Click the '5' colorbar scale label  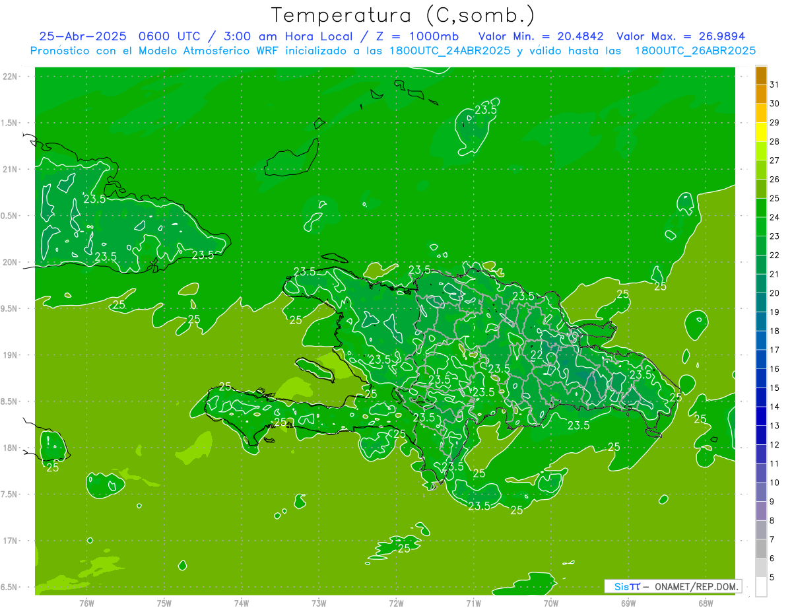772,577
